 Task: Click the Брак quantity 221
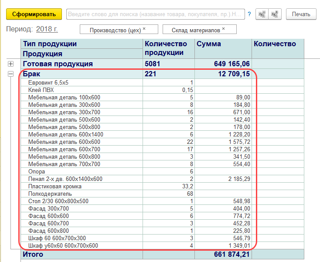(x=150, y=74)
